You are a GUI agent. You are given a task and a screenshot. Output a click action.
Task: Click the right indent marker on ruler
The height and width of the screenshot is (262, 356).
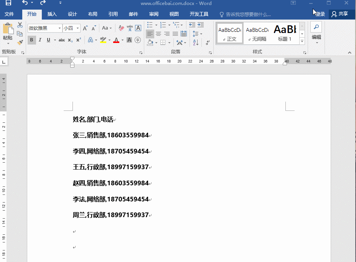(285, 63)
